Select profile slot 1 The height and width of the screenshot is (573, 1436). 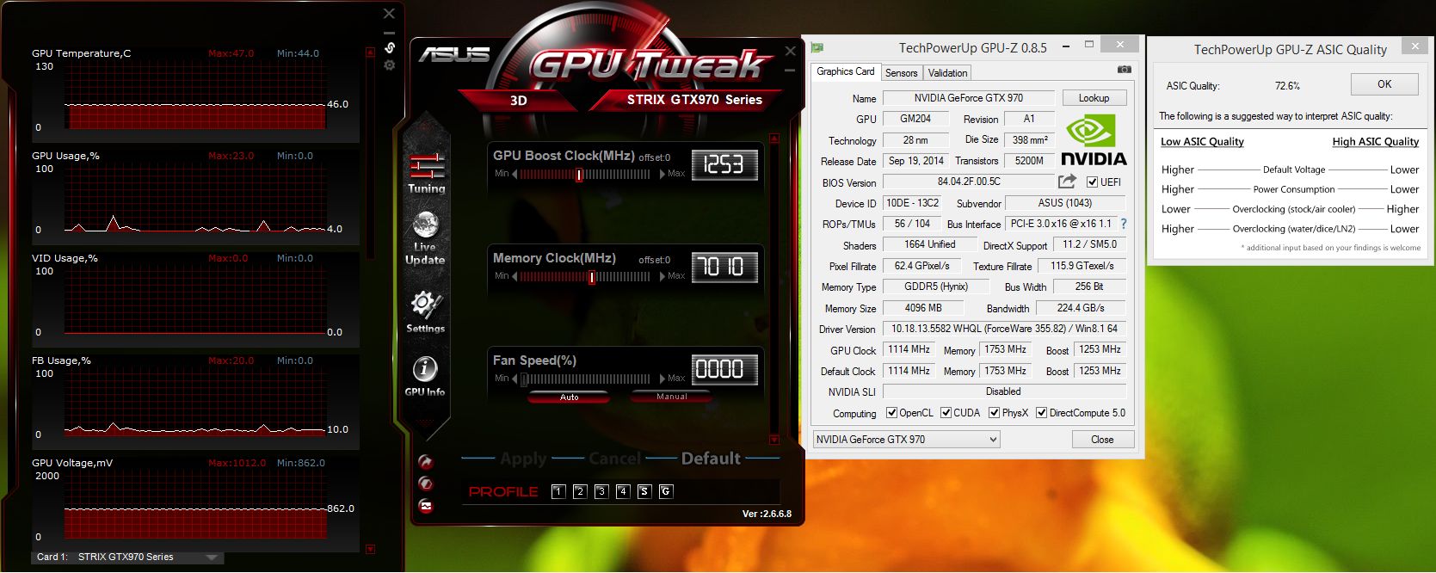(558, 491)
